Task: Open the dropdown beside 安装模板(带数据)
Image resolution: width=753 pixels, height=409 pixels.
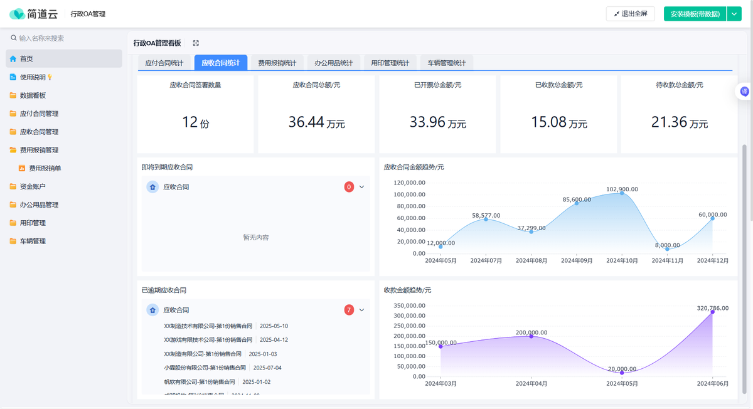Action: tap(734, 13)
